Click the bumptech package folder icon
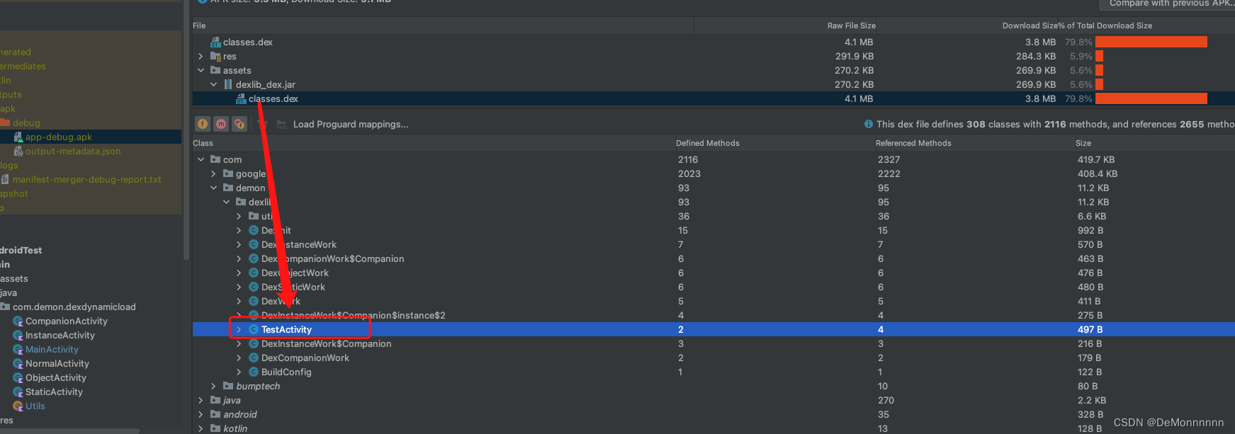The width and height of the screenshot is (1235, 434). (x=228, y=387)
